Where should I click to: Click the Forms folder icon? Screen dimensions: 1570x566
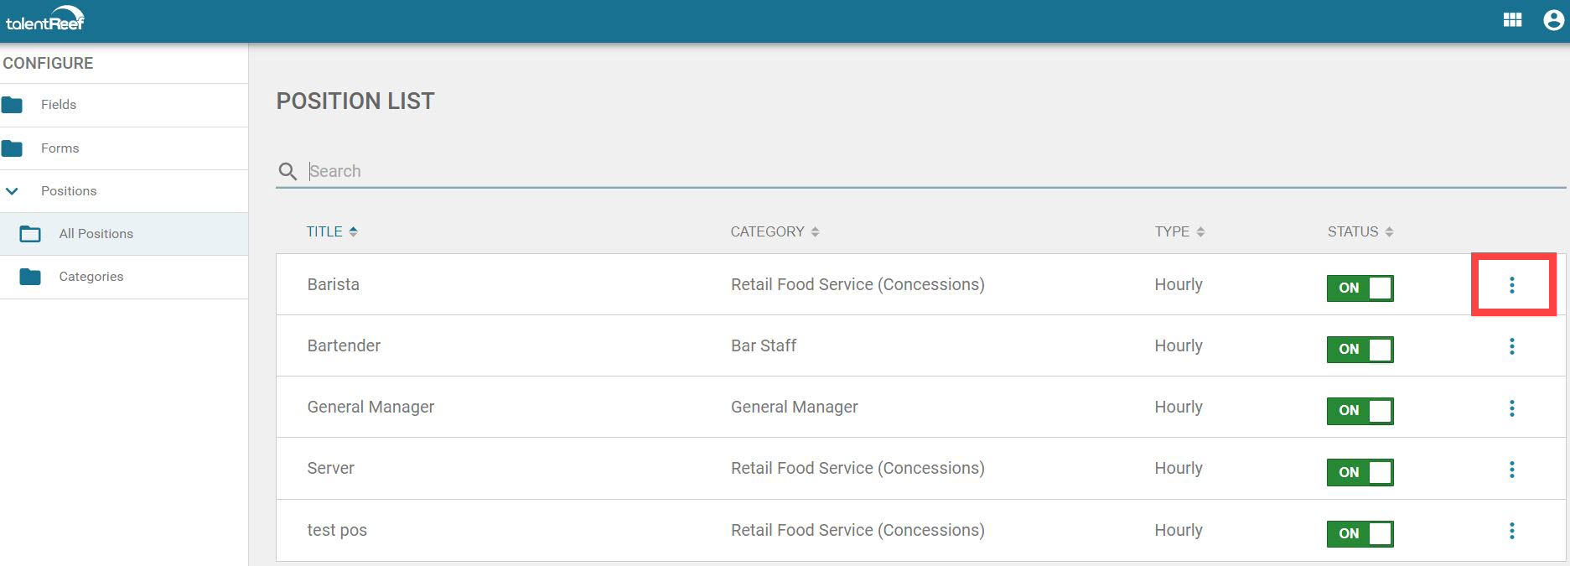[x=14, y=148]
